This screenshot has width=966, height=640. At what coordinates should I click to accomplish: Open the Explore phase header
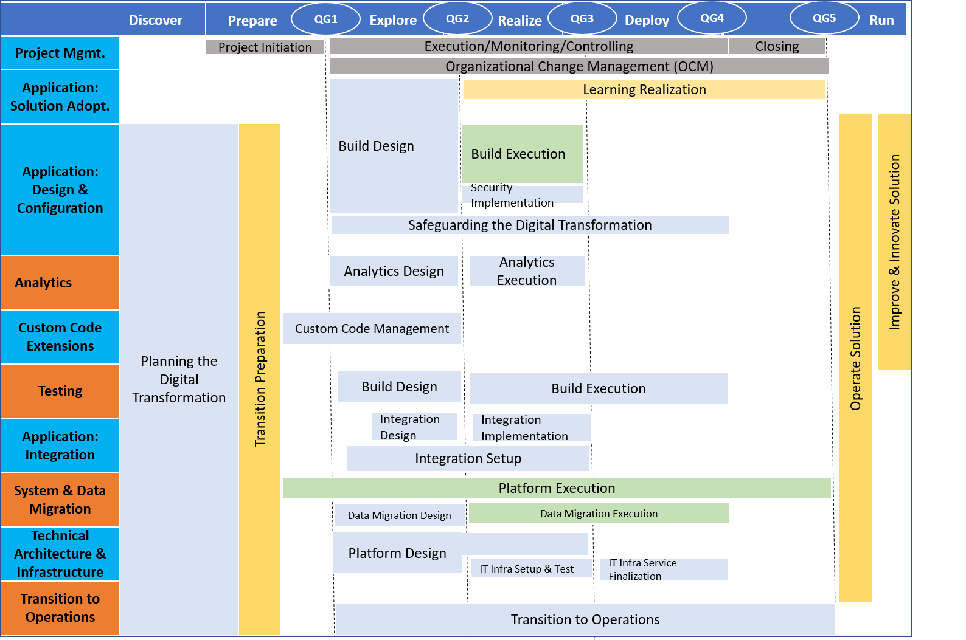pyautogui.click(x=393, y=20)
